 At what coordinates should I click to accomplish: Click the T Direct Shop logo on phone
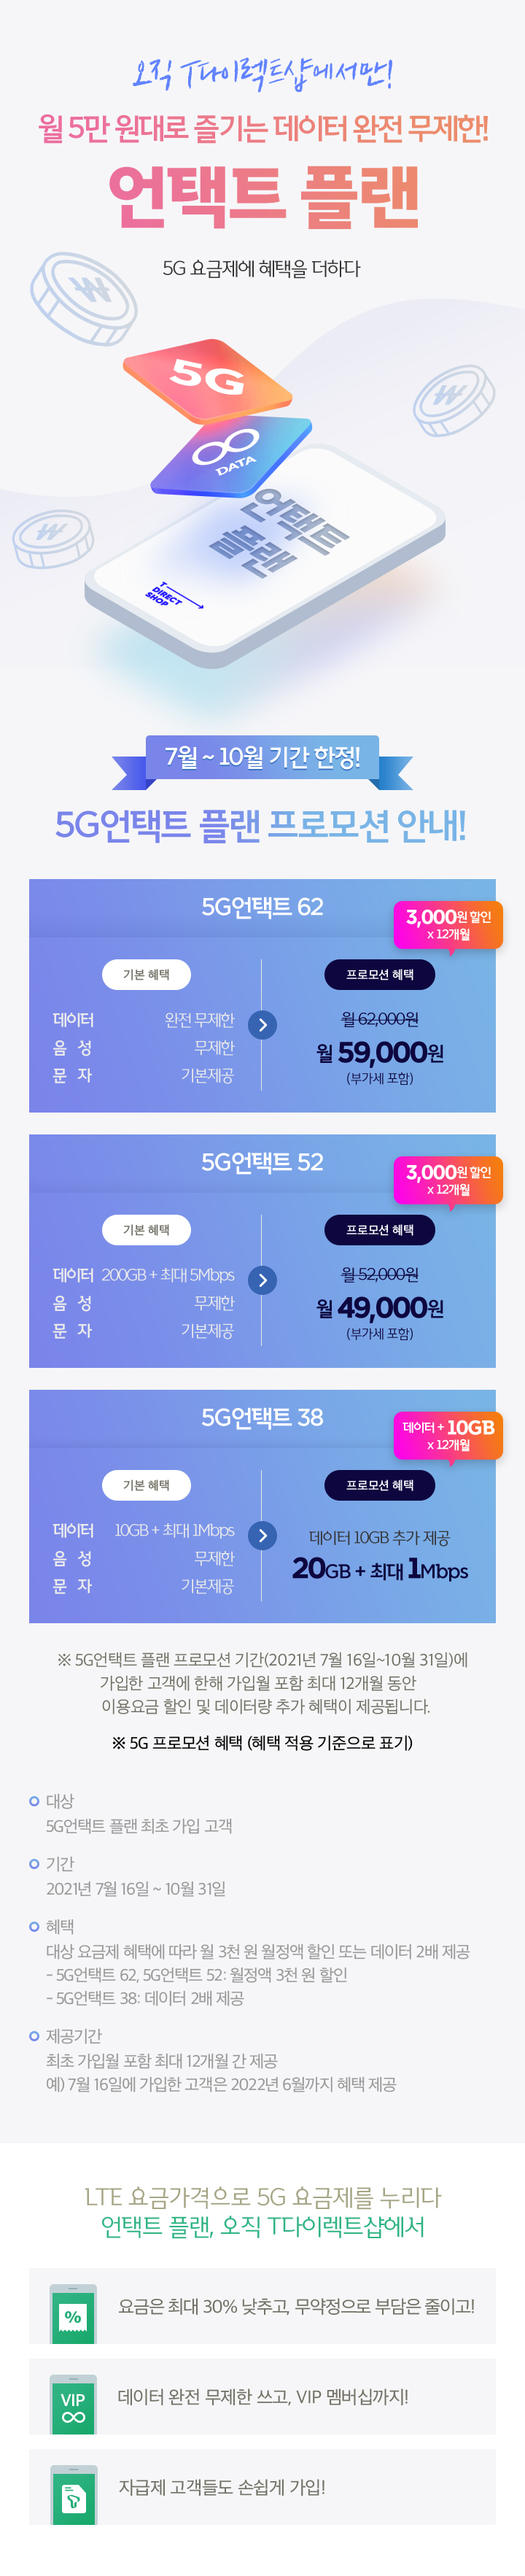[x=172, y=595]
